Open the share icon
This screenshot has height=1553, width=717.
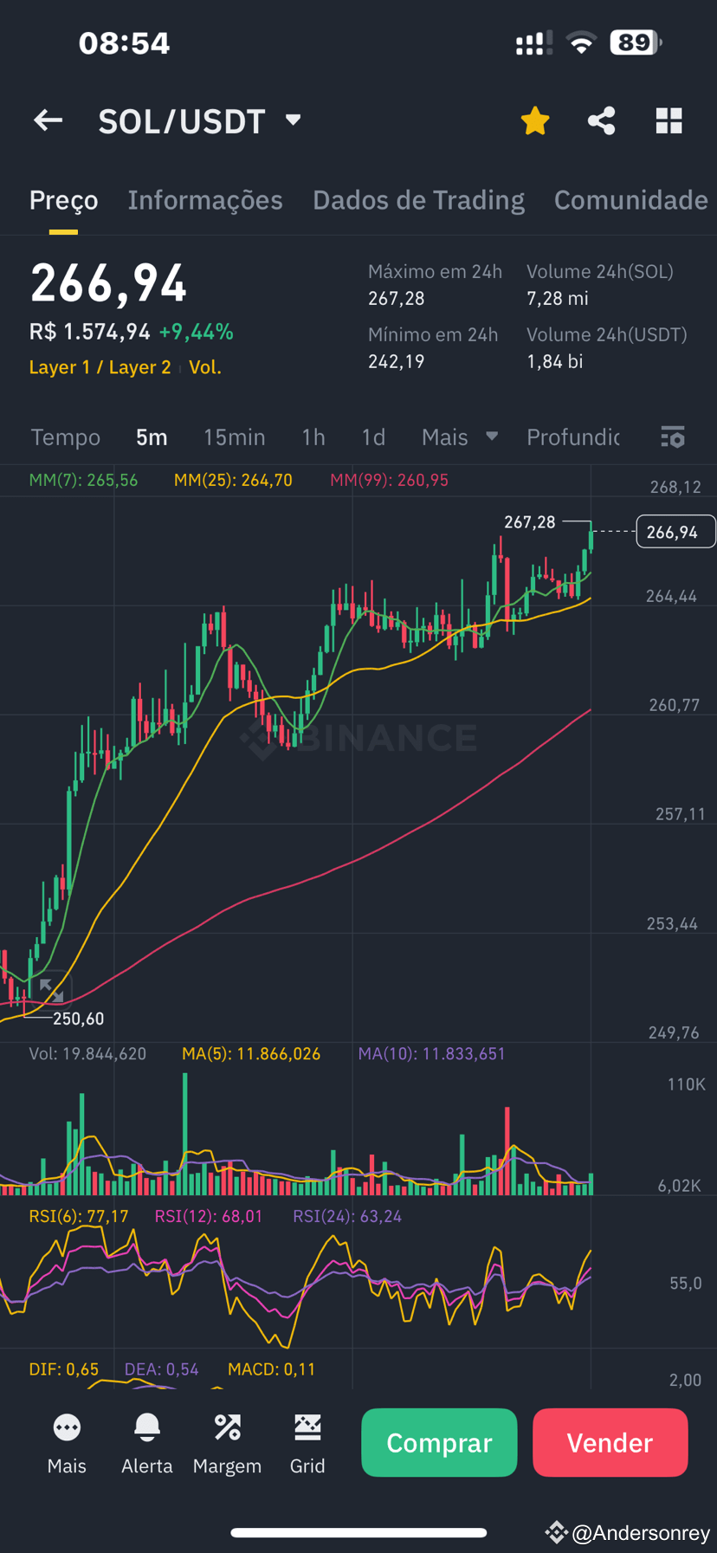602,120
